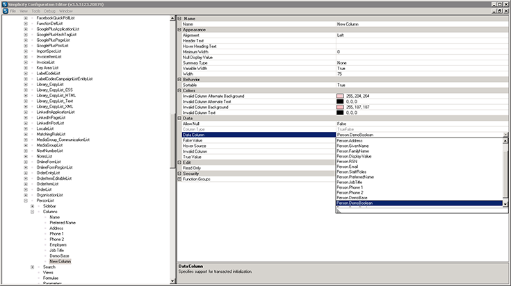Collapse the Columns node under PersonList
This screenshot has height=286, width=511.
tap(32, 212)
